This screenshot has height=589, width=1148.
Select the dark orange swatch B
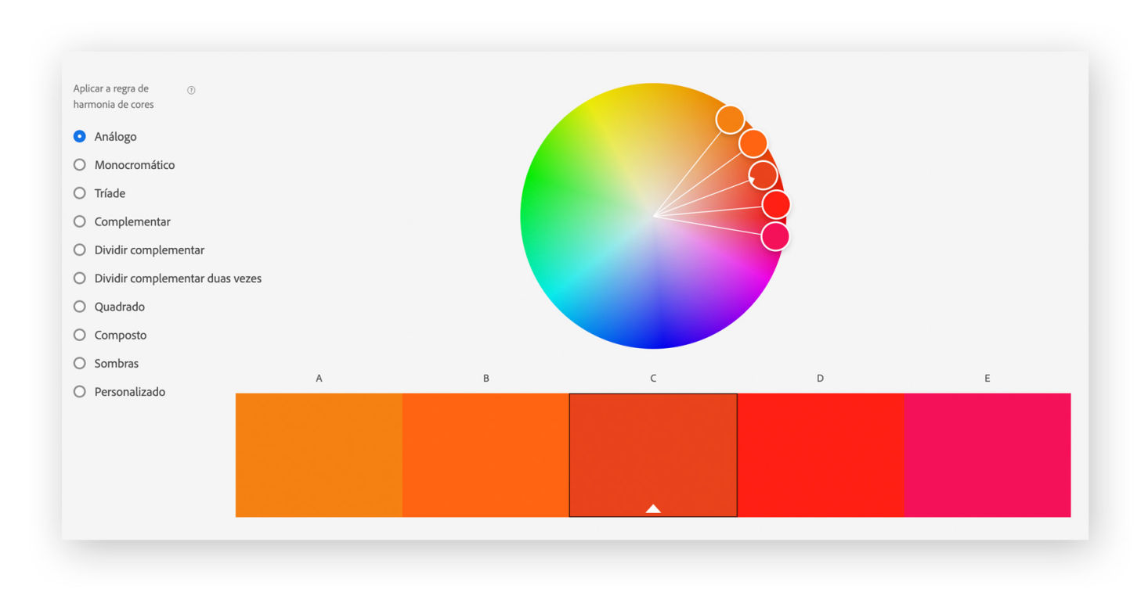point(486,454)
